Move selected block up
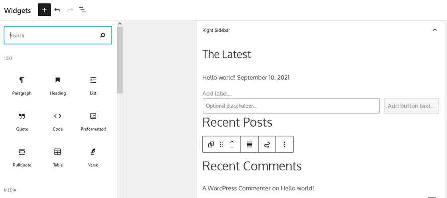The image size is (447, 198). click(x=232, y=141)
